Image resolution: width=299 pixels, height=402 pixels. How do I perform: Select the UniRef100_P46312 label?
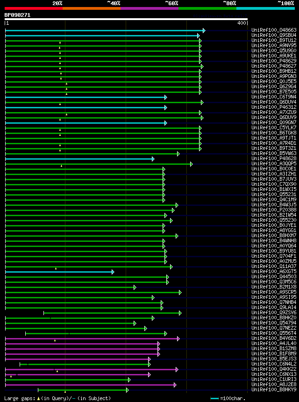tap(274, 107)
